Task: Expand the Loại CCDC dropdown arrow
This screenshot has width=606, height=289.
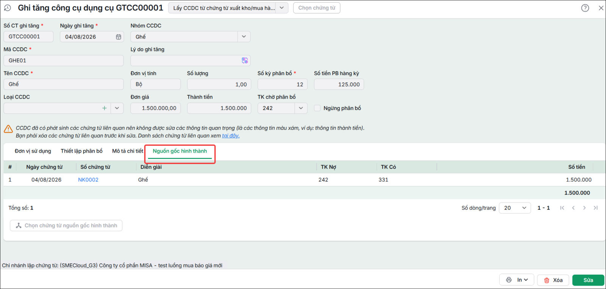Action: (x=117, y=108)
